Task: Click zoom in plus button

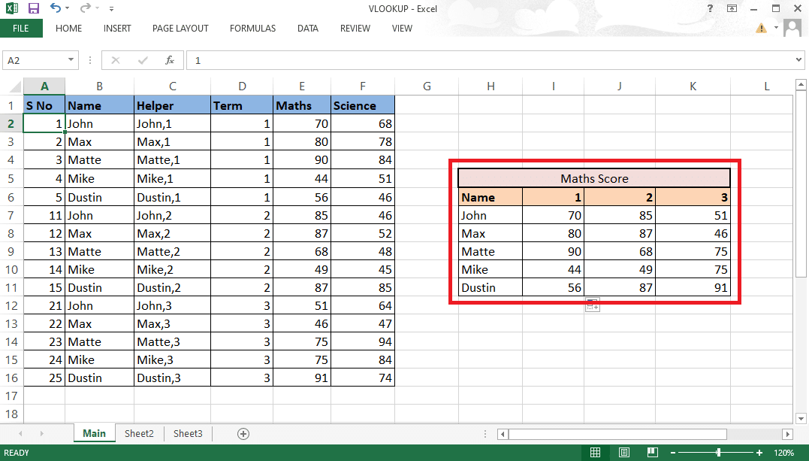Action: coord(759,453)
